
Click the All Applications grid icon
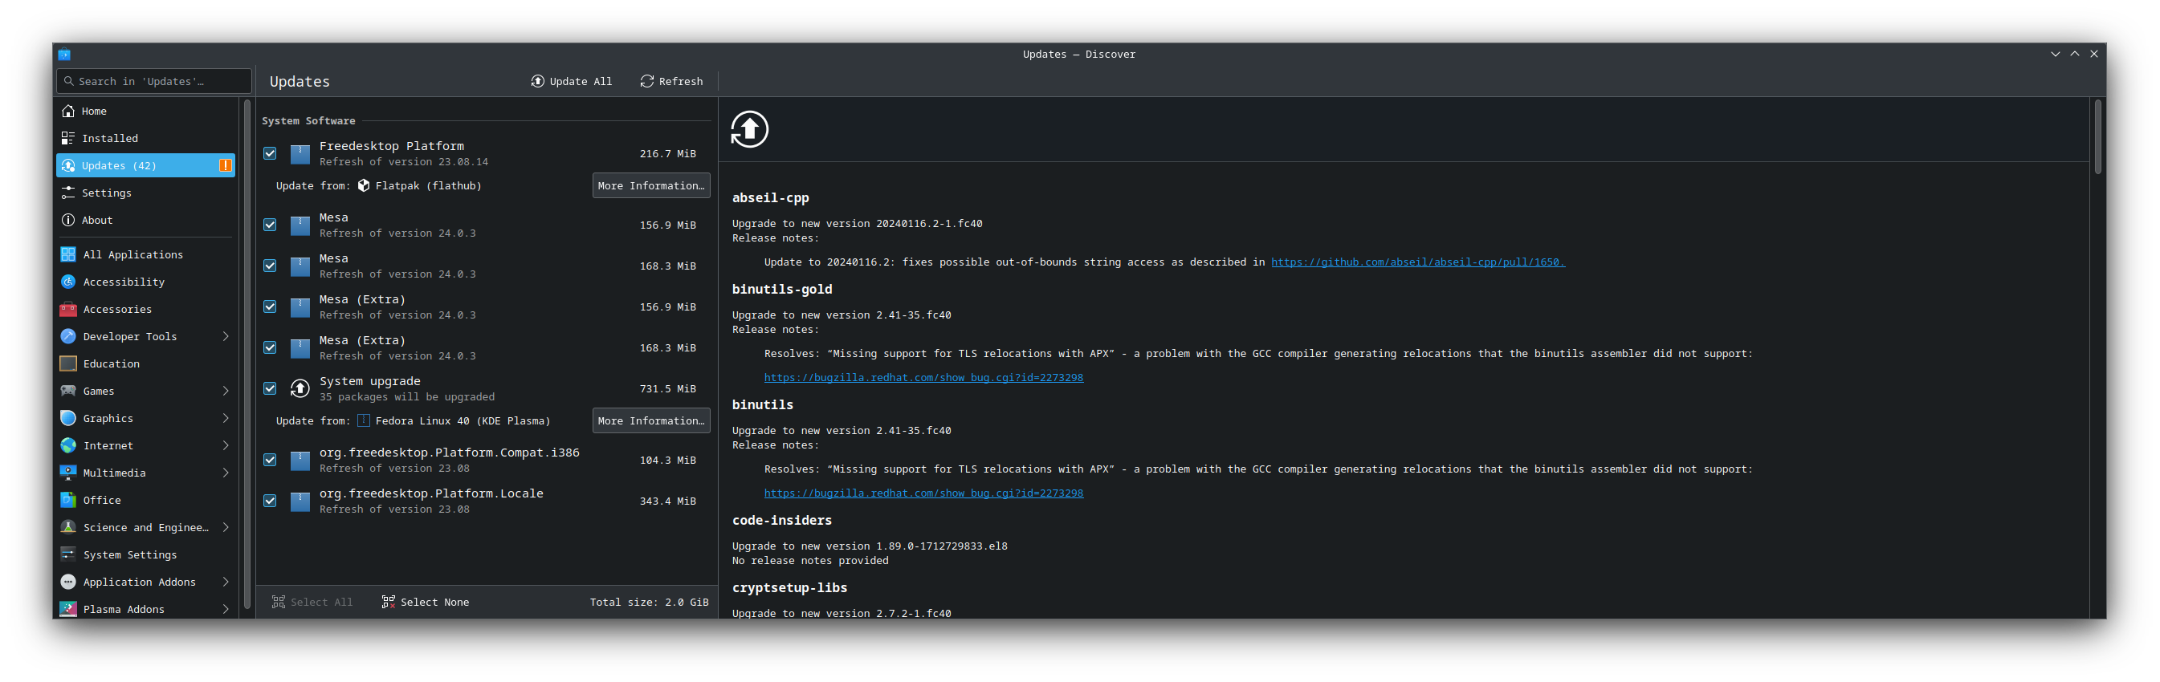pos(69,254)
